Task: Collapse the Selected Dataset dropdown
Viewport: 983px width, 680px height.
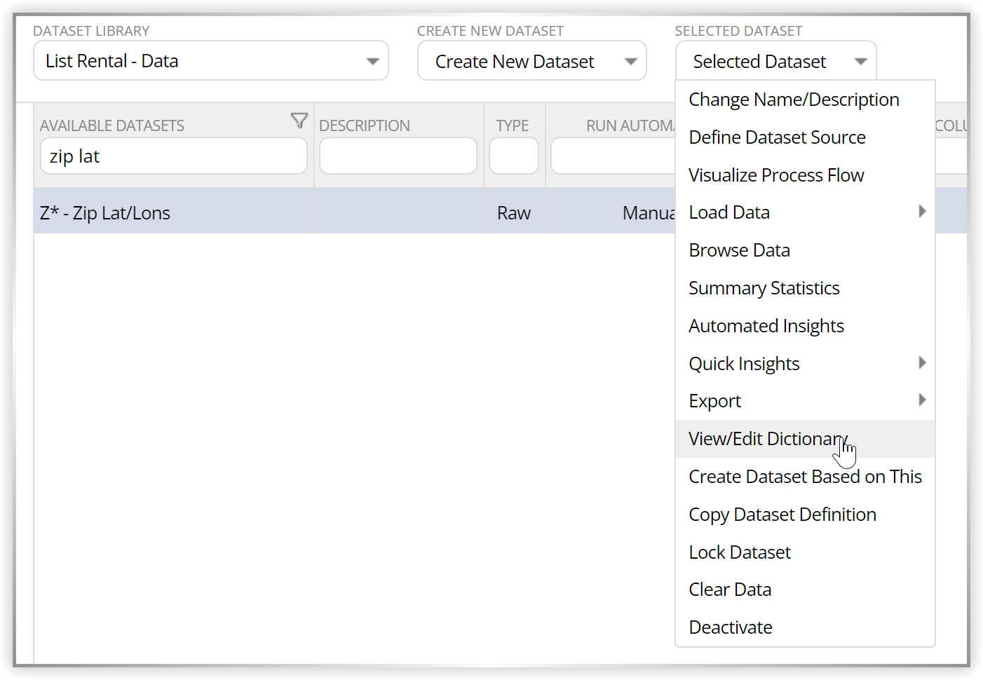Action: point(776,61)
